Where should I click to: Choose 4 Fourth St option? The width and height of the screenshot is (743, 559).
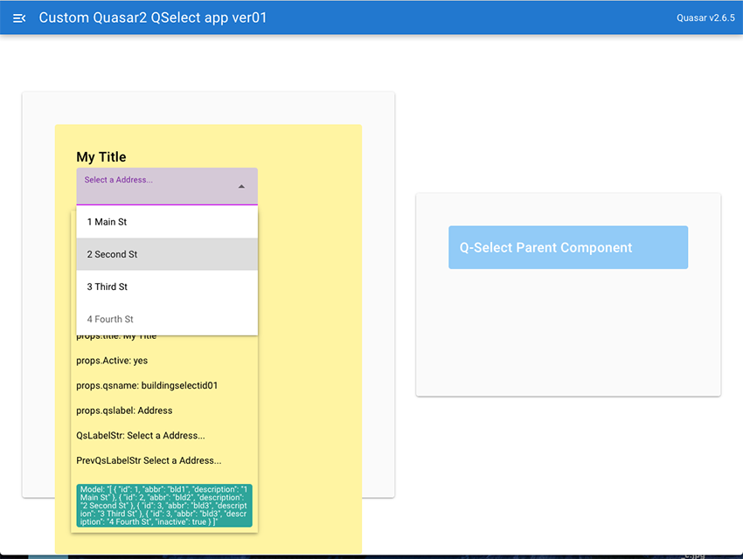point(167,319)
